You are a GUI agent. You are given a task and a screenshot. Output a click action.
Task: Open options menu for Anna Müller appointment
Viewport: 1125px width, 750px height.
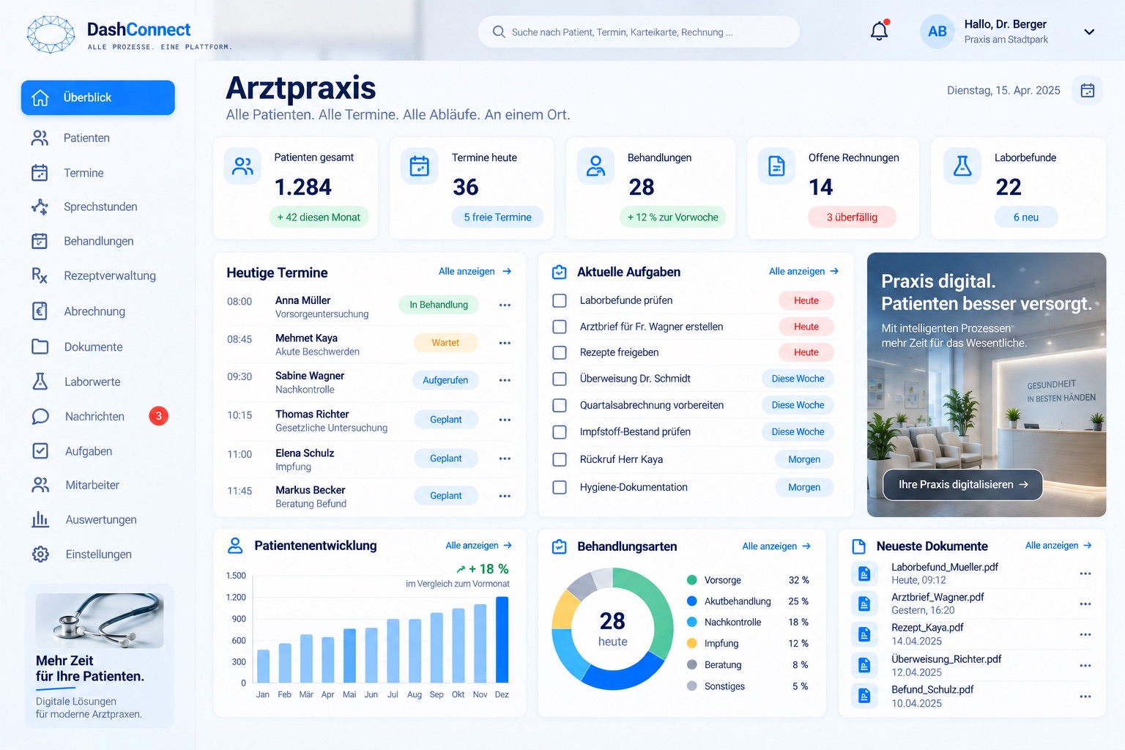click(505, 305)
